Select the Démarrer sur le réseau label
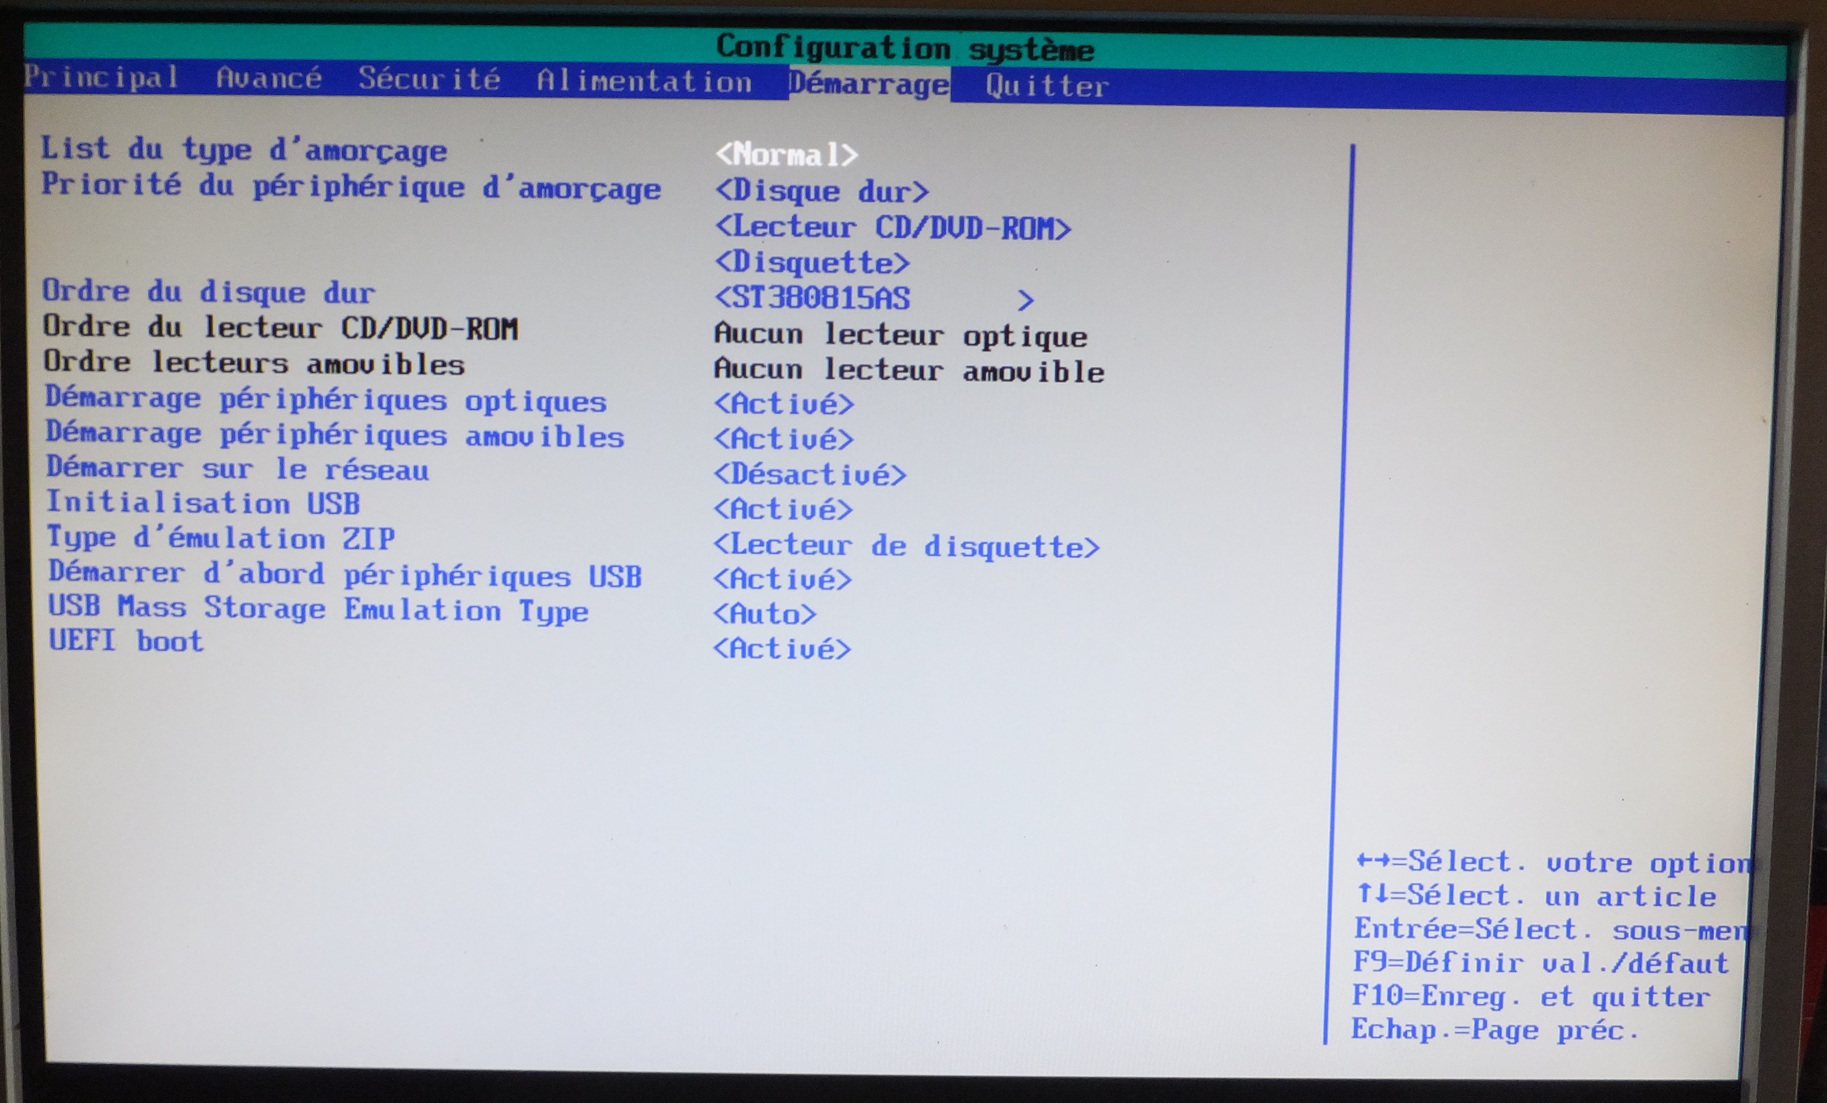Viewport: 1827px width, 1103px height. [x=237, y=468]
